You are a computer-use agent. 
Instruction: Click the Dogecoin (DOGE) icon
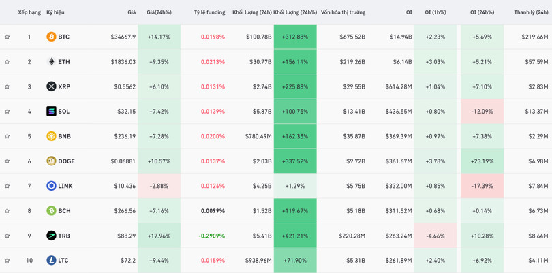pos(51,161)
